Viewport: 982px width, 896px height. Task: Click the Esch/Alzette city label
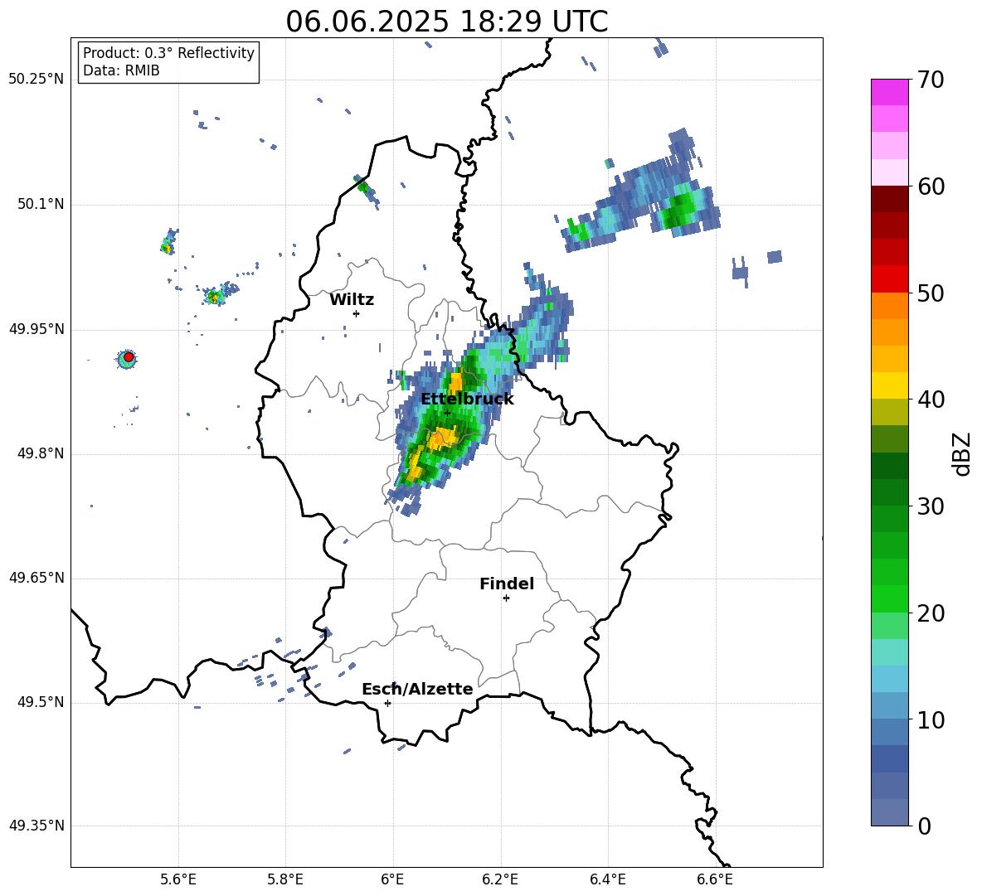click(417, 689)
